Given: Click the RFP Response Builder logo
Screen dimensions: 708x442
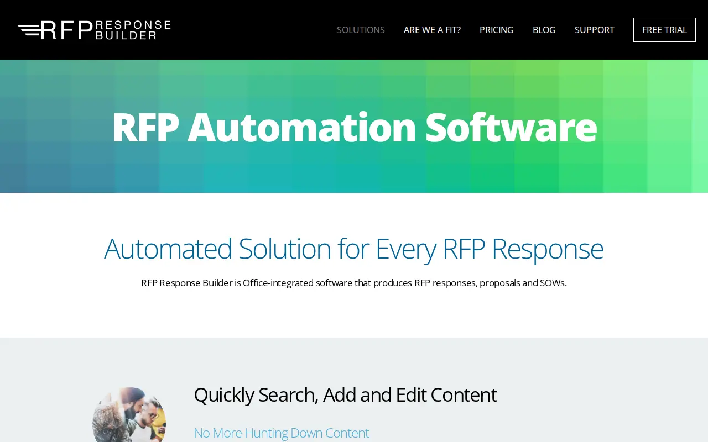Looking at the screenshot, I should click(x=94, y=30).
